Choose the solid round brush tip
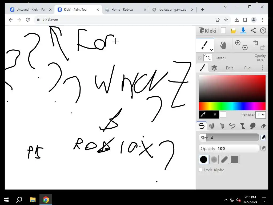This screenshot has height=205, width=273. [x=203, y=160]
